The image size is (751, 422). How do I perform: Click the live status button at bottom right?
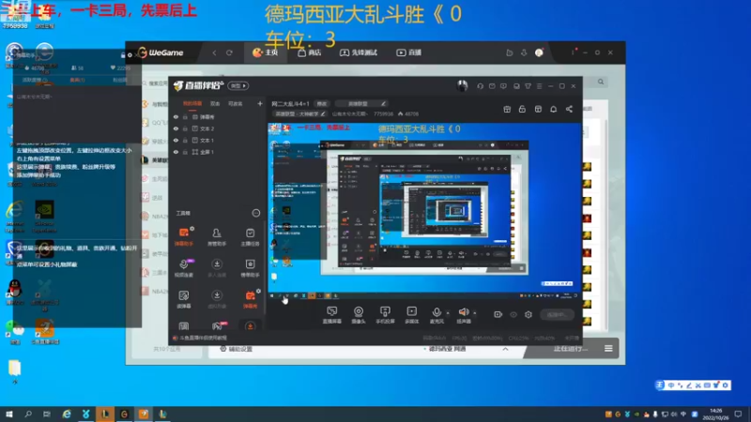tap(557, 314)
